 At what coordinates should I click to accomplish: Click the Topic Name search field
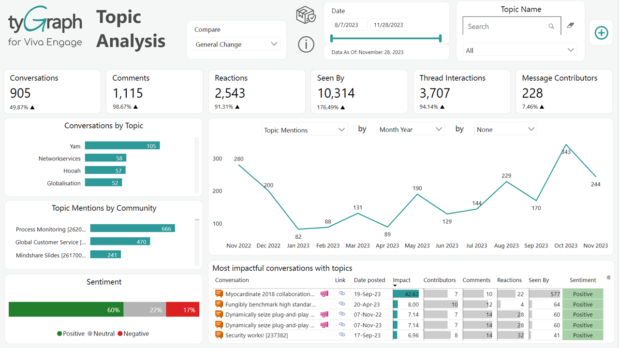[x=505, y=27]
